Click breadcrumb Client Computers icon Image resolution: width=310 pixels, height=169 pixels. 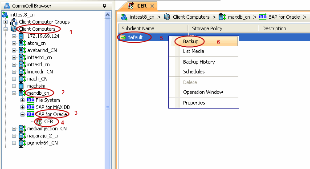pos(167,17)
